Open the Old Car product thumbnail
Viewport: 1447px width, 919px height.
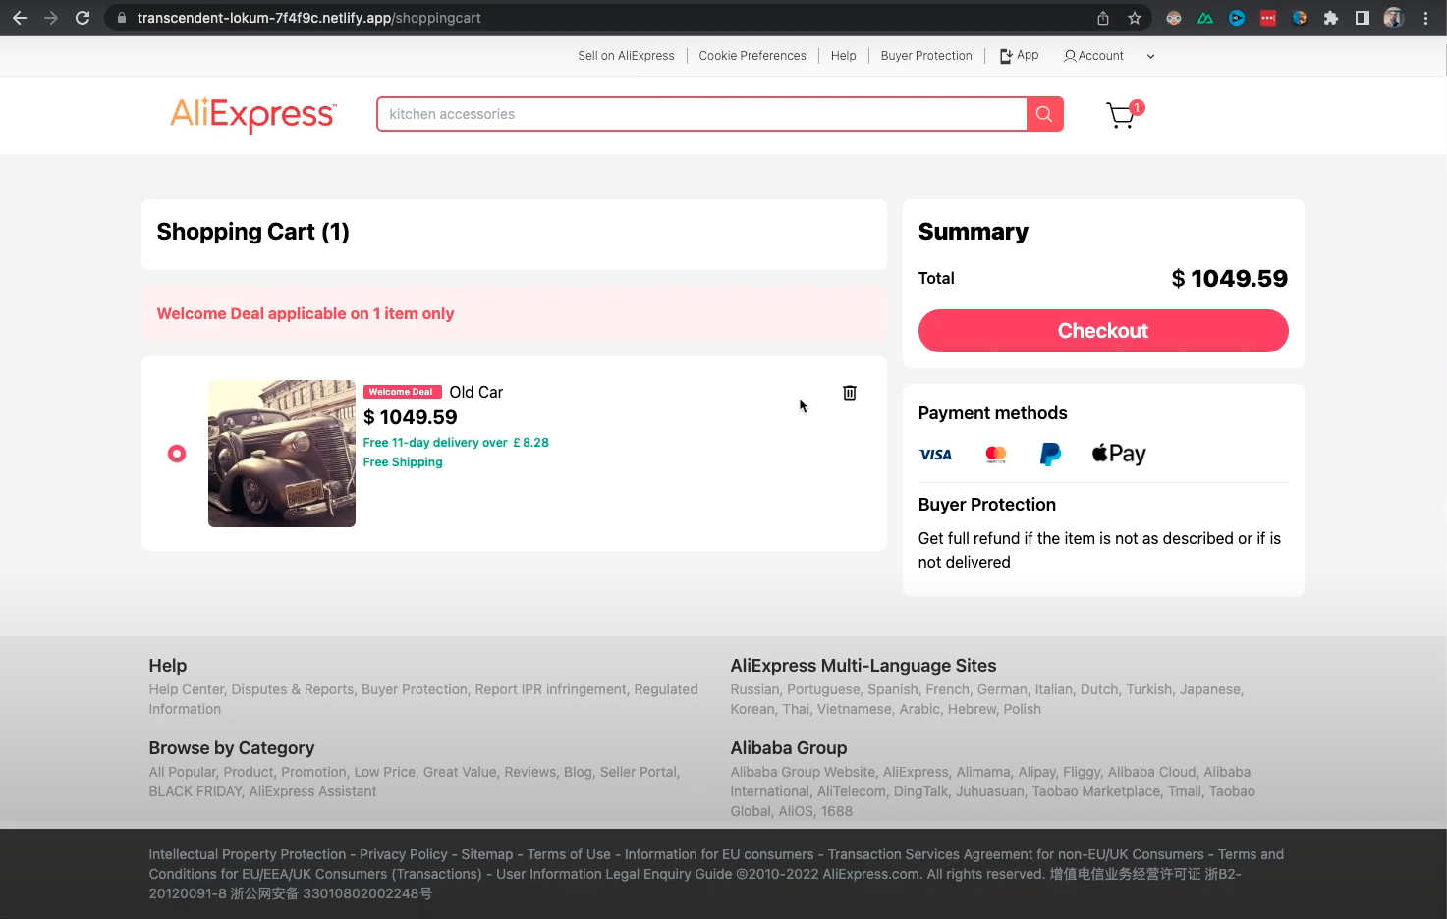[282, 454]
